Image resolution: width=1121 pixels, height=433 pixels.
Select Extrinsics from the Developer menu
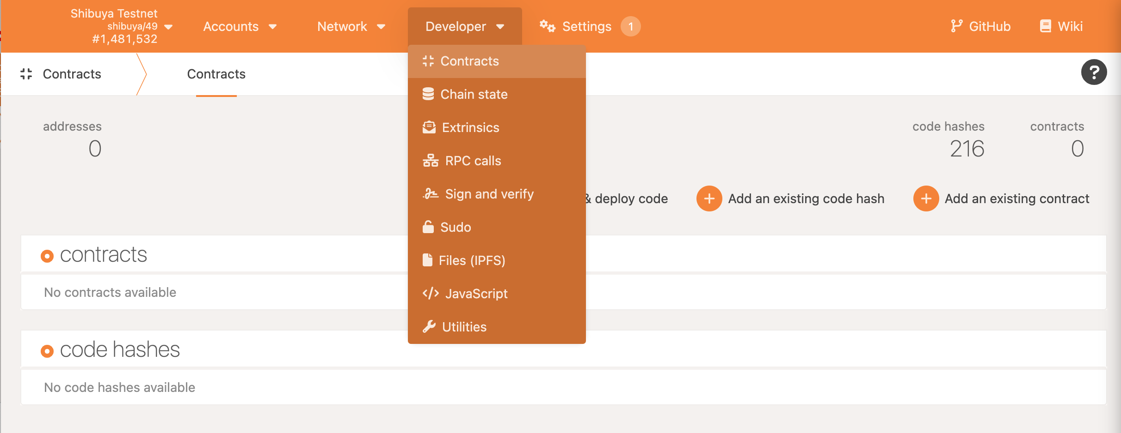tap(470, 127)
